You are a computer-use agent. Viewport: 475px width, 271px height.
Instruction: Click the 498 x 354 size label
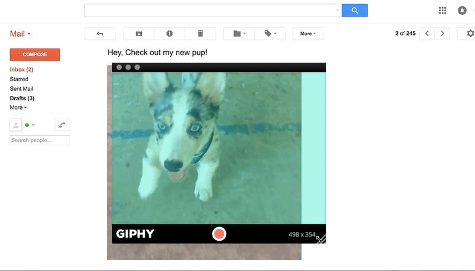[302, 234]
